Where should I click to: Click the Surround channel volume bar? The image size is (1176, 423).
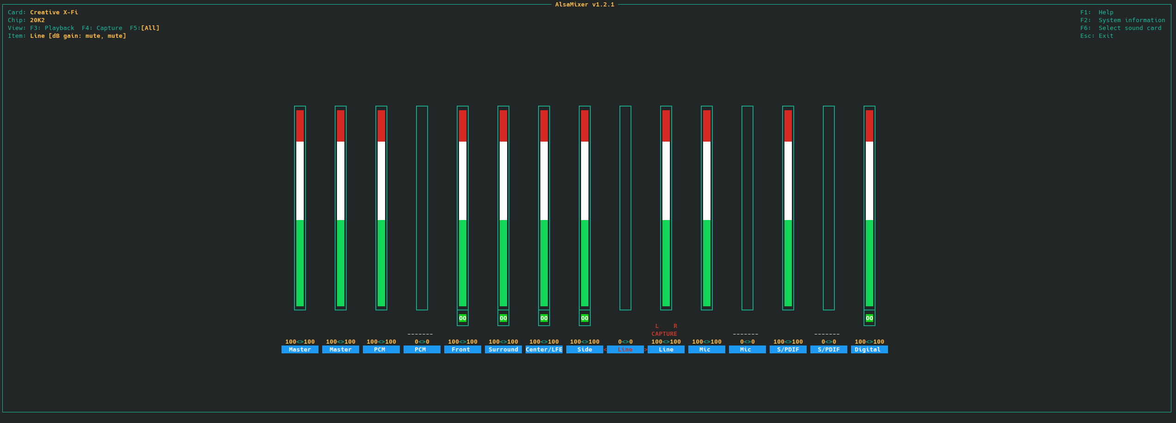(x=503, y=208)
